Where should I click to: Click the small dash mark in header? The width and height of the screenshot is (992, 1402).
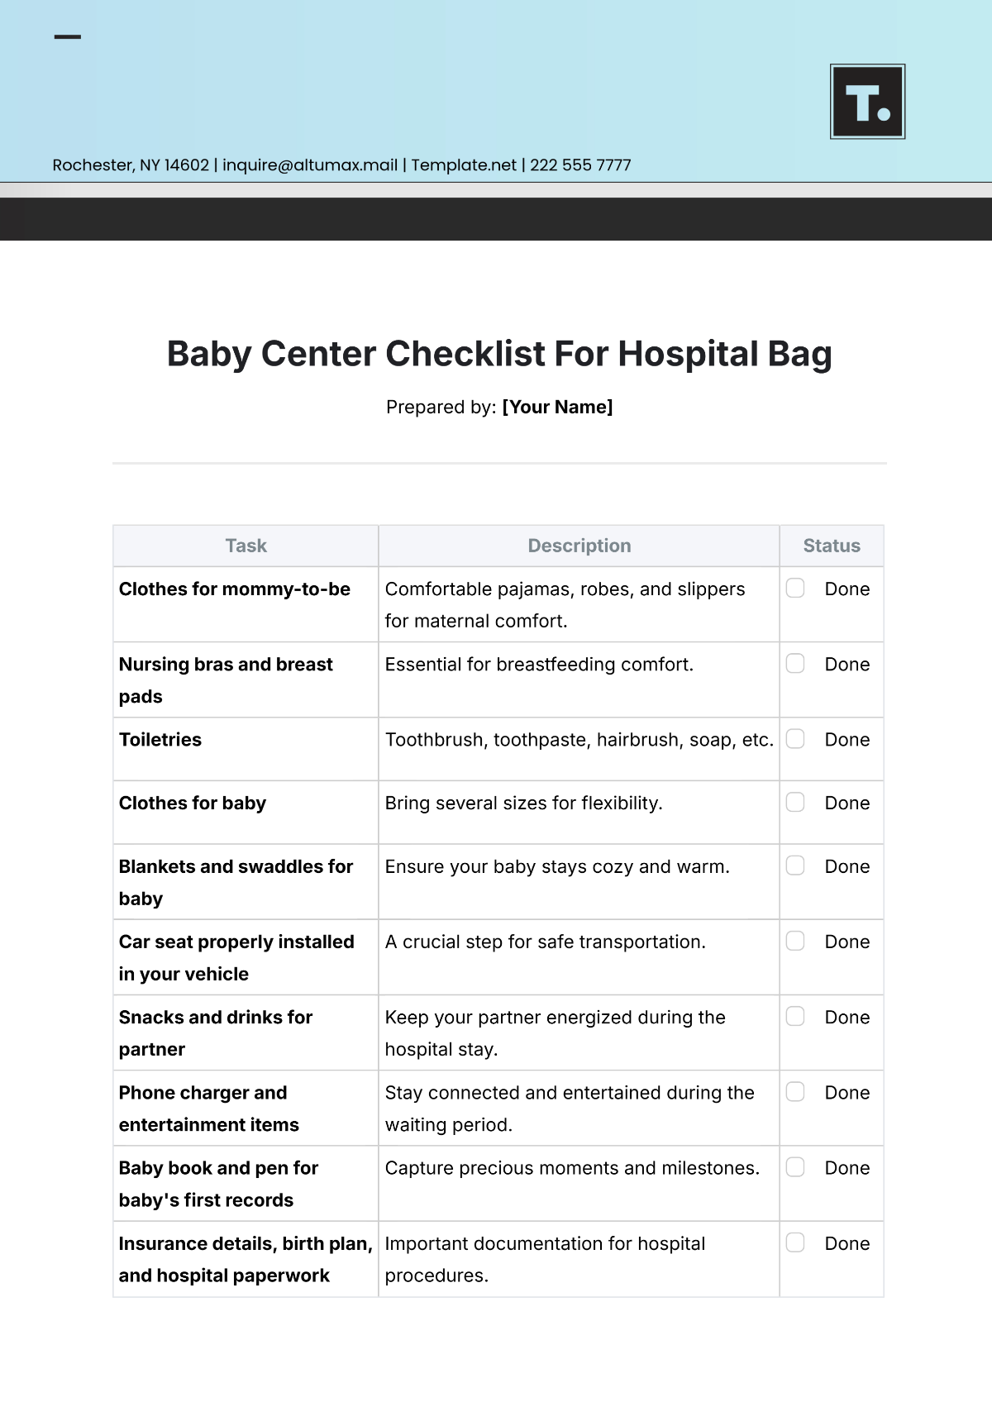pyautogui.click(x=68, y=37)
